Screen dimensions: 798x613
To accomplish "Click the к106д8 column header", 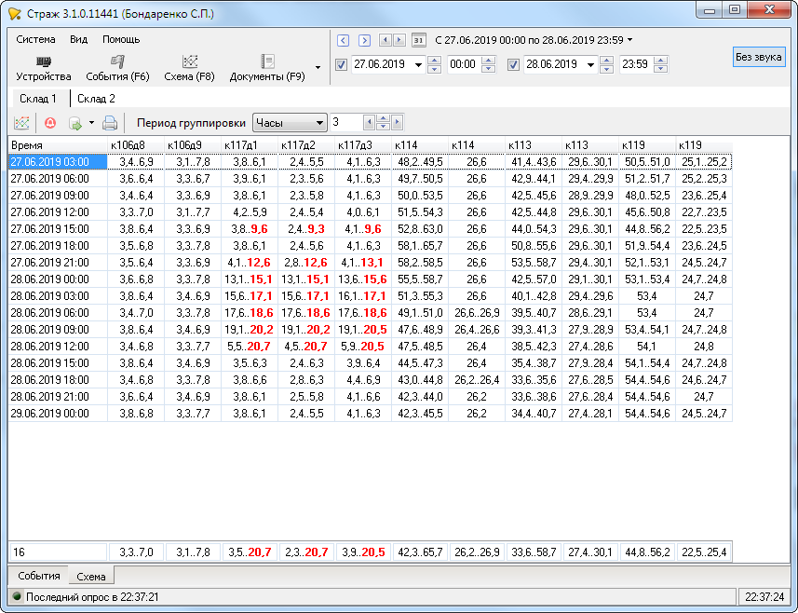I will point(136,145).
